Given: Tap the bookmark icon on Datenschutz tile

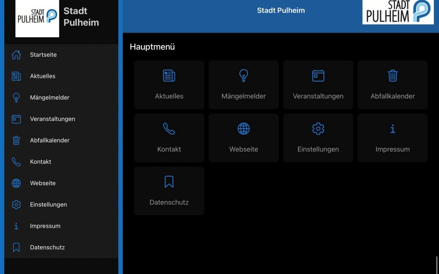Looking at the screenshot, I should [169, 182].
